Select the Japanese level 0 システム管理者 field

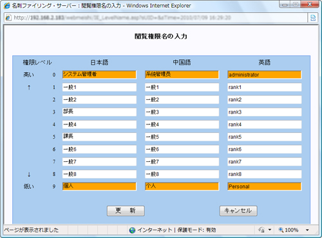click(x=99, y=75)
